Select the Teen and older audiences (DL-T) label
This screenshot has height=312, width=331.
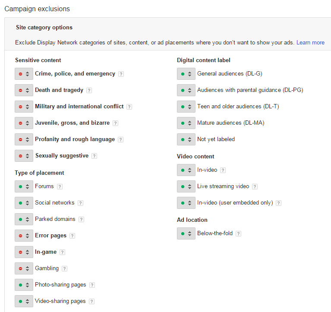click(x=238, y=107)
